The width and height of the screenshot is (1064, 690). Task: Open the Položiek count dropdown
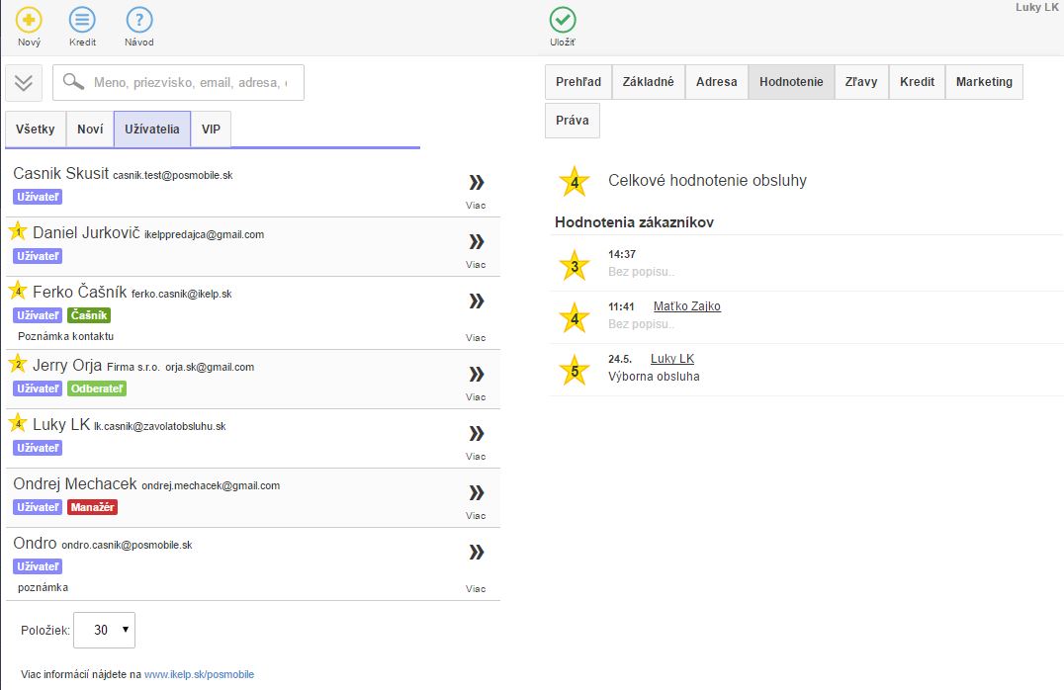pos(104,630)
